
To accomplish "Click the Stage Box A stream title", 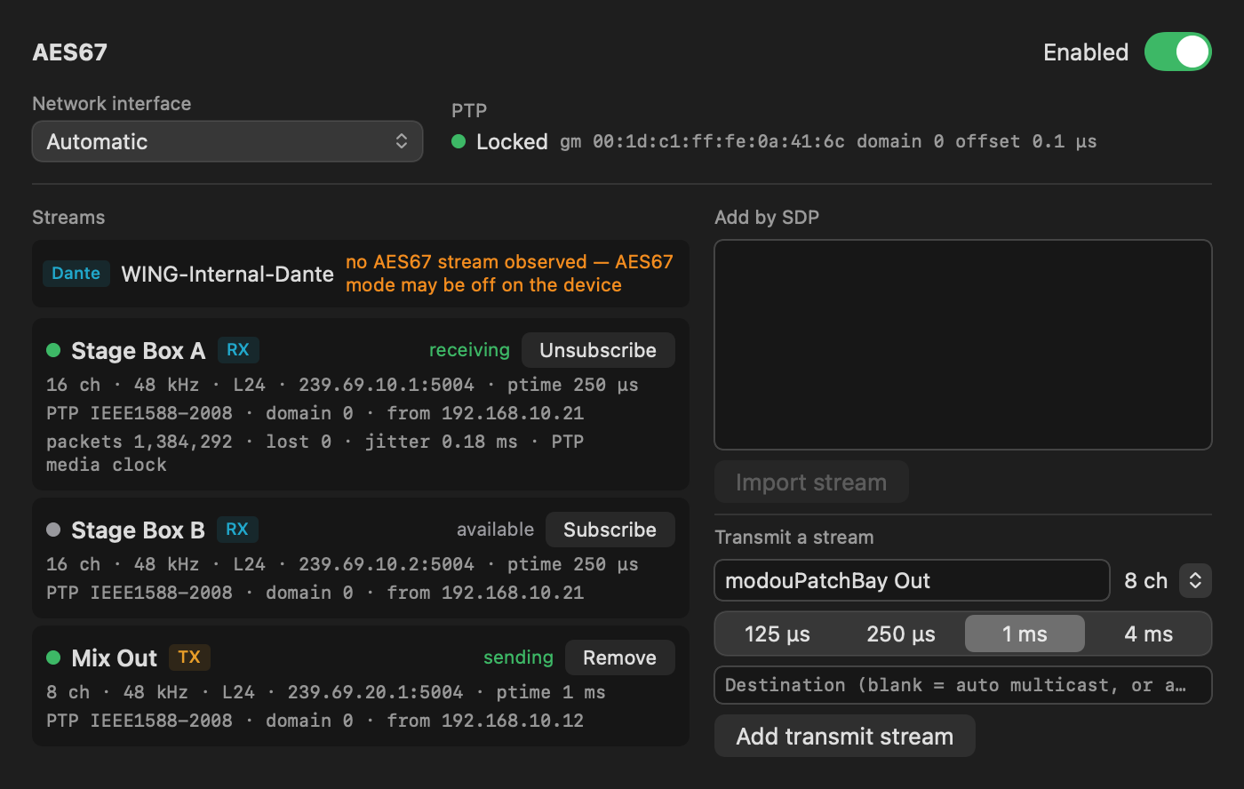I will (139, 351).
